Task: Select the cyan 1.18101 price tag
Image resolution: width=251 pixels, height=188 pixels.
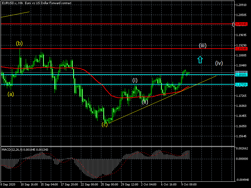Action: pos(241,75)
